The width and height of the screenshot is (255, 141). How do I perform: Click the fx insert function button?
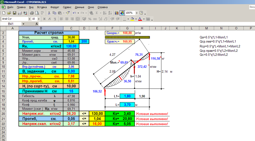(37, 24)
